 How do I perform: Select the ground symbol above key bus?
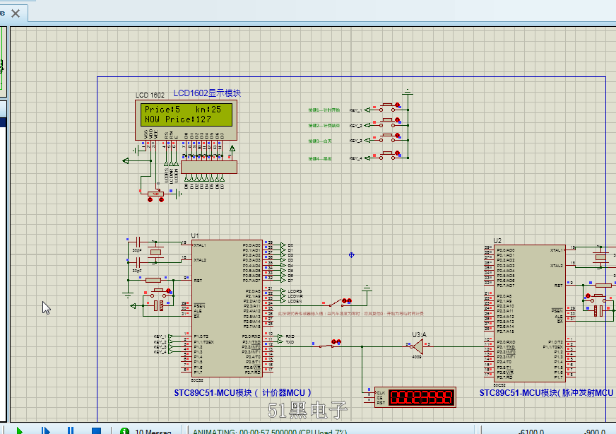(x=408, y=93)
